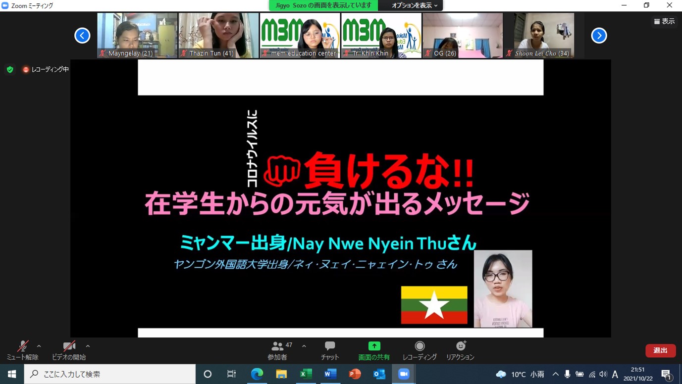The width and height of the screenshot is (682, 384).
Task: Open the reactions emoji menu
Action: pyautogui.click(x=461, y=346)
